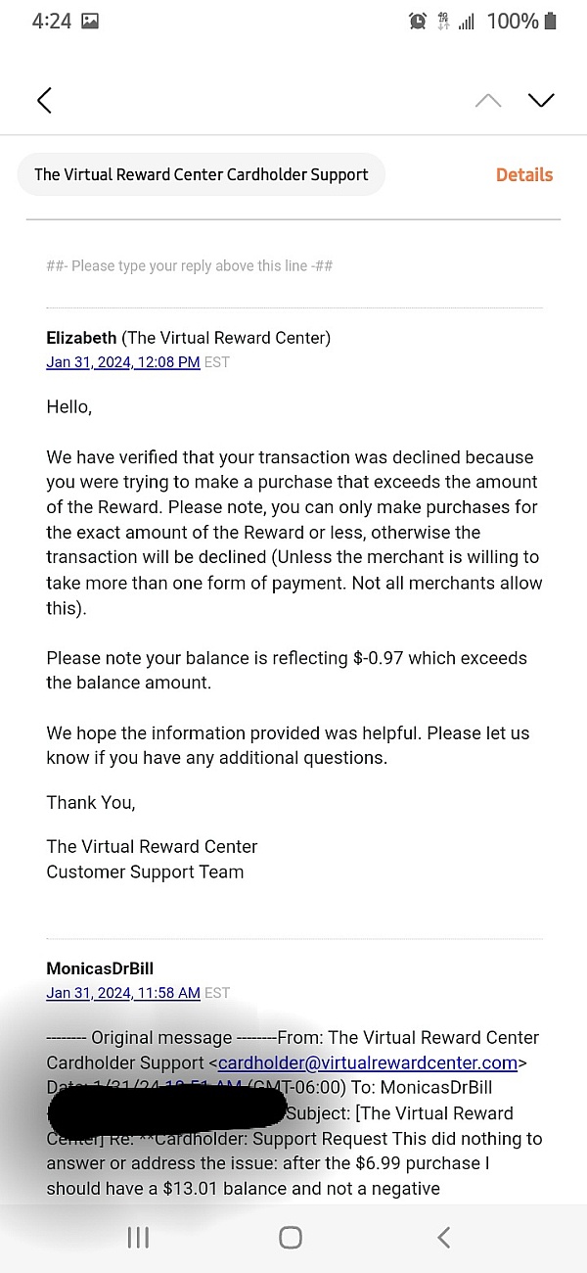
Task: Navigate to next email with down chevron
Action: tap(541, 100)
